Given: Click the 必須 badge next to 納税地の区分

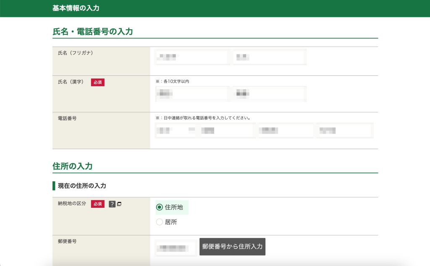Looking at the screenshot, I should click(x=97, y=204).
